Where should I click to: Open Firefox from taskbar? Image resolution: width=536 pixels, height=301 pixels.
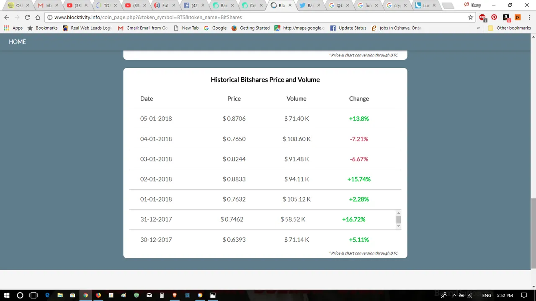(98, 295)
